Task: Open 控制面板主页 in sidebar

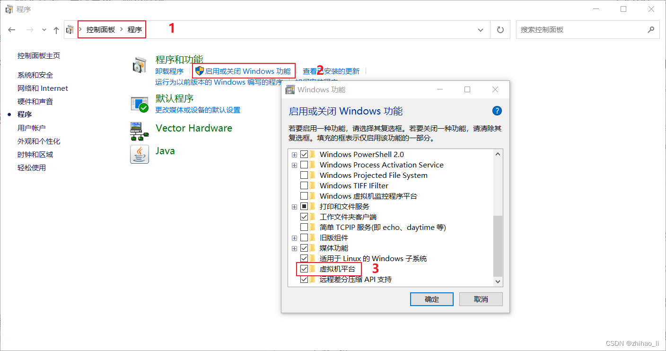Action: point(39,55)
